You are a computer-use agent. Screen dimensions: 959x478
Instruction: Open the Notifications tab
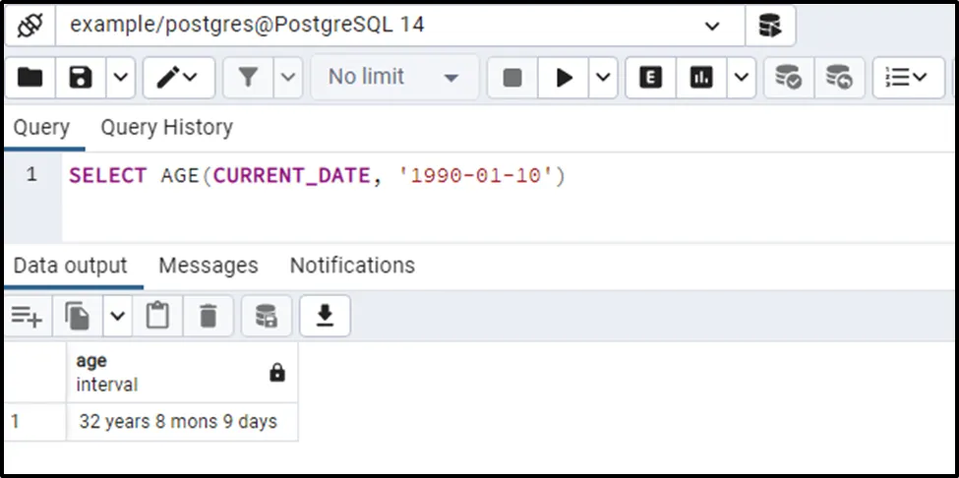(352, 266)
